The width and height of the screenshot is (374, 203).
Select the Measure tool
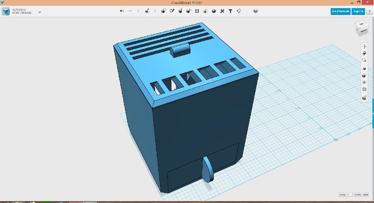(x=222, y=11)
